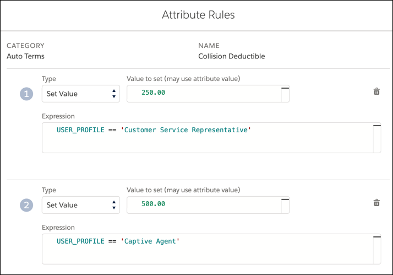This screenshot has height=275, width=393.
Task: Click the Auto Terms category text
Action: 25,56
